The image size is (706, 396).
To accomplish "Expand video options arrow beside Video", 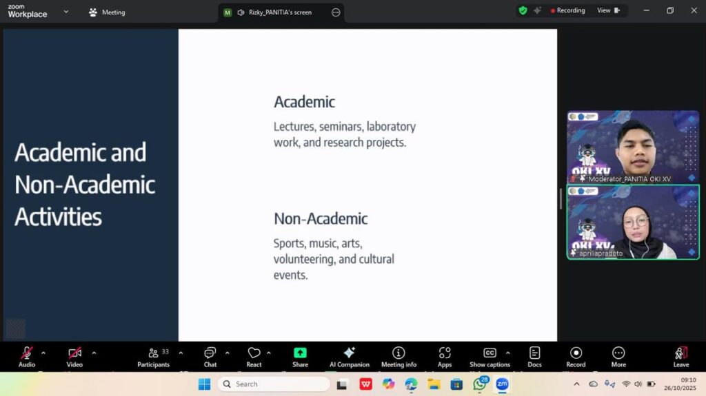I will [94, 353].
